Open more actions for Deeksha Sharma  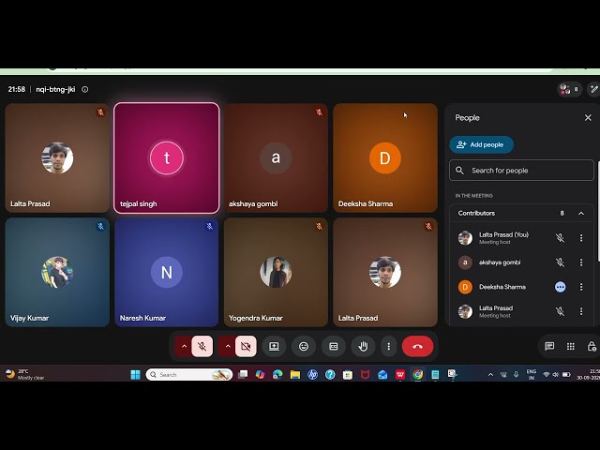pyautogui.click(x=581, y=287)
